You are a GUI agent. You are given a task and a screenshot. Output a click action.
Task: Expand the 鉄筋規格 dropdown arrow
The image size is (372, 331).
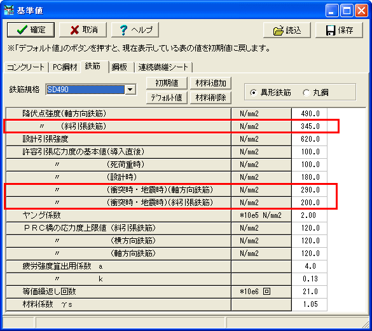[x=130, y=90]
